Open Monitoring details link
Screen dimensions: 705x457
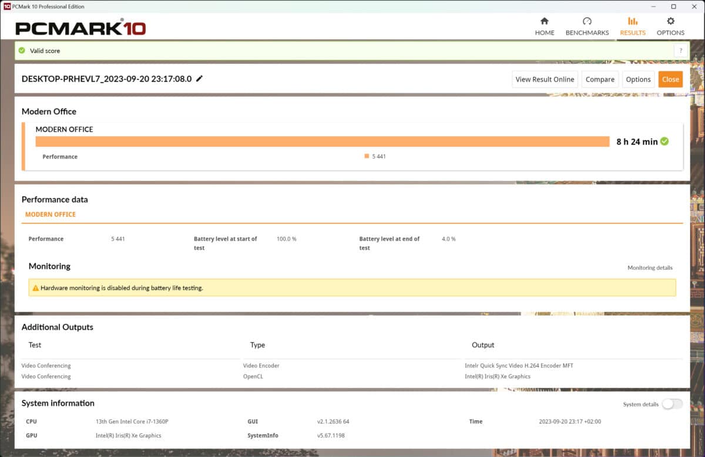pos(650,268)
